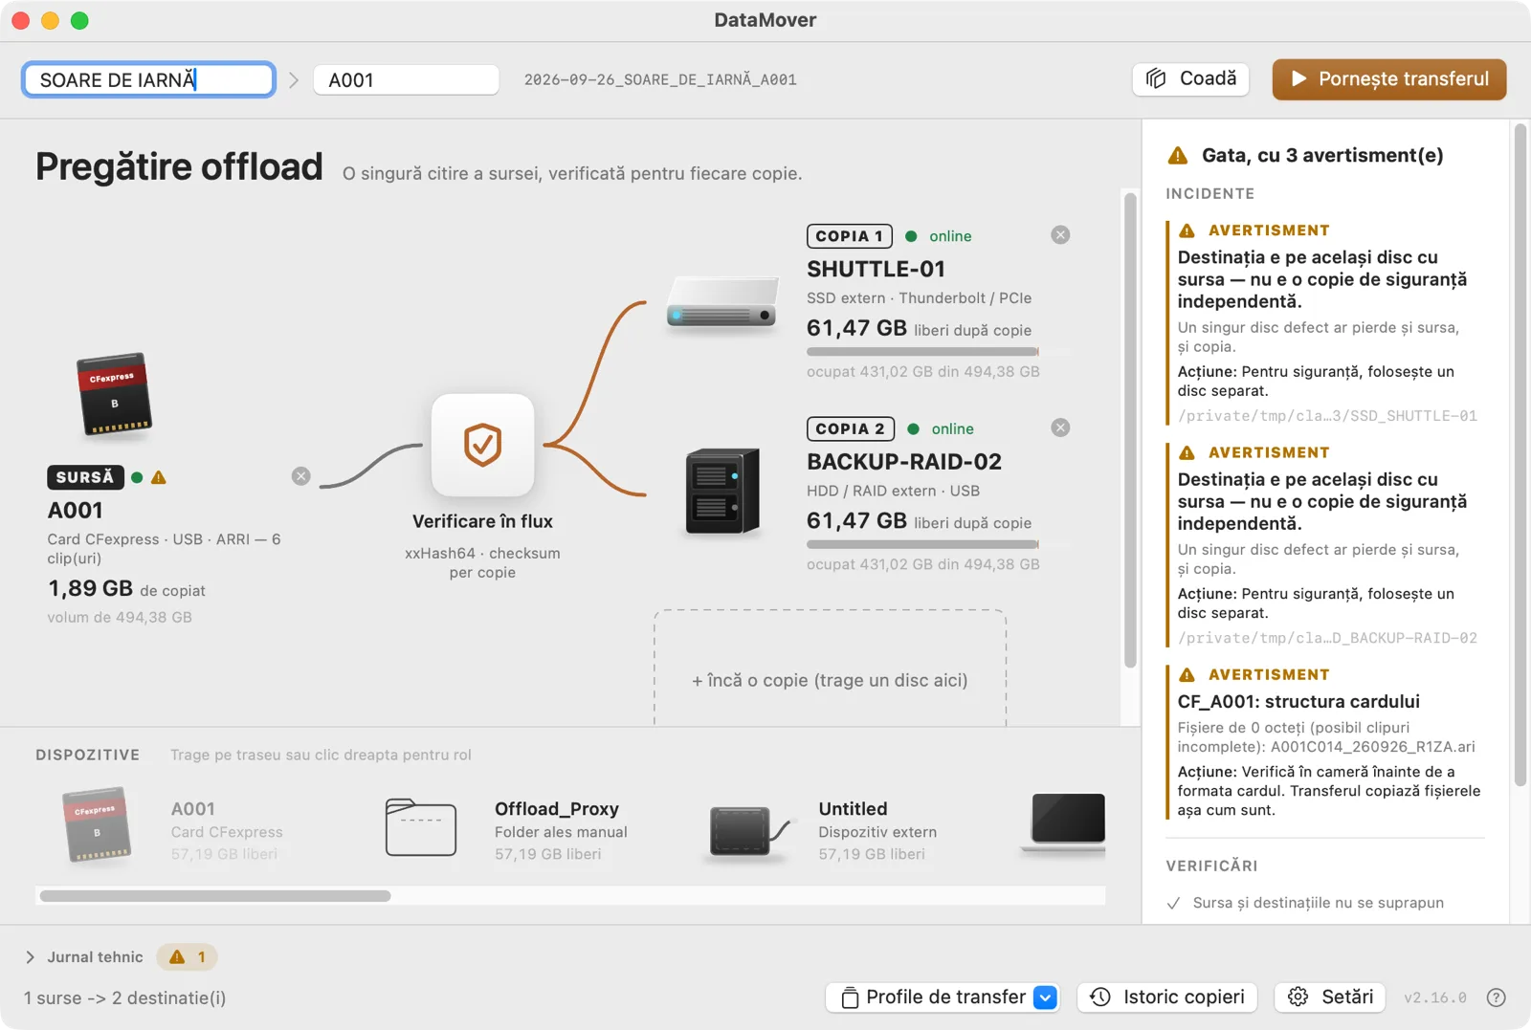1531x1030 pixels.
Task: Click the CFexpress source card icon
Action: click(115, 395)
